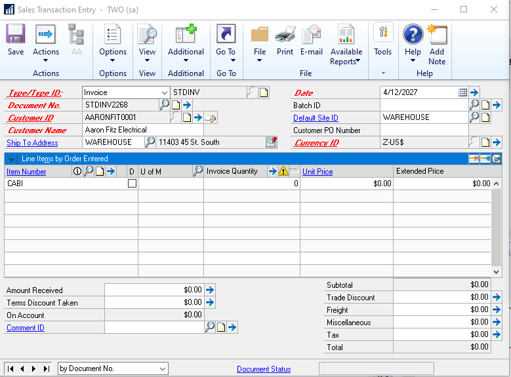Expand the Help dropdown arrow
Screen dimensions: 511x377
click(x=413, y=60)
